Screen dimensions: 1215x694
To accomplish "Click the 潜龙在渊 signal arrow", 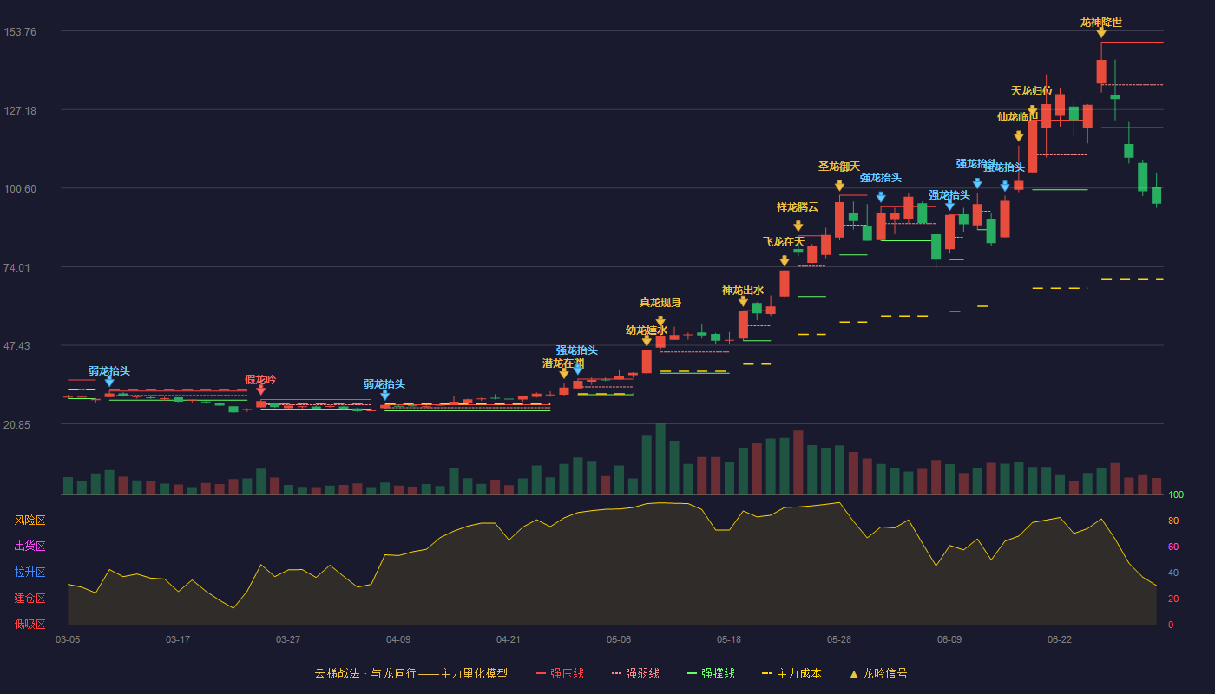I will (563, 375).
